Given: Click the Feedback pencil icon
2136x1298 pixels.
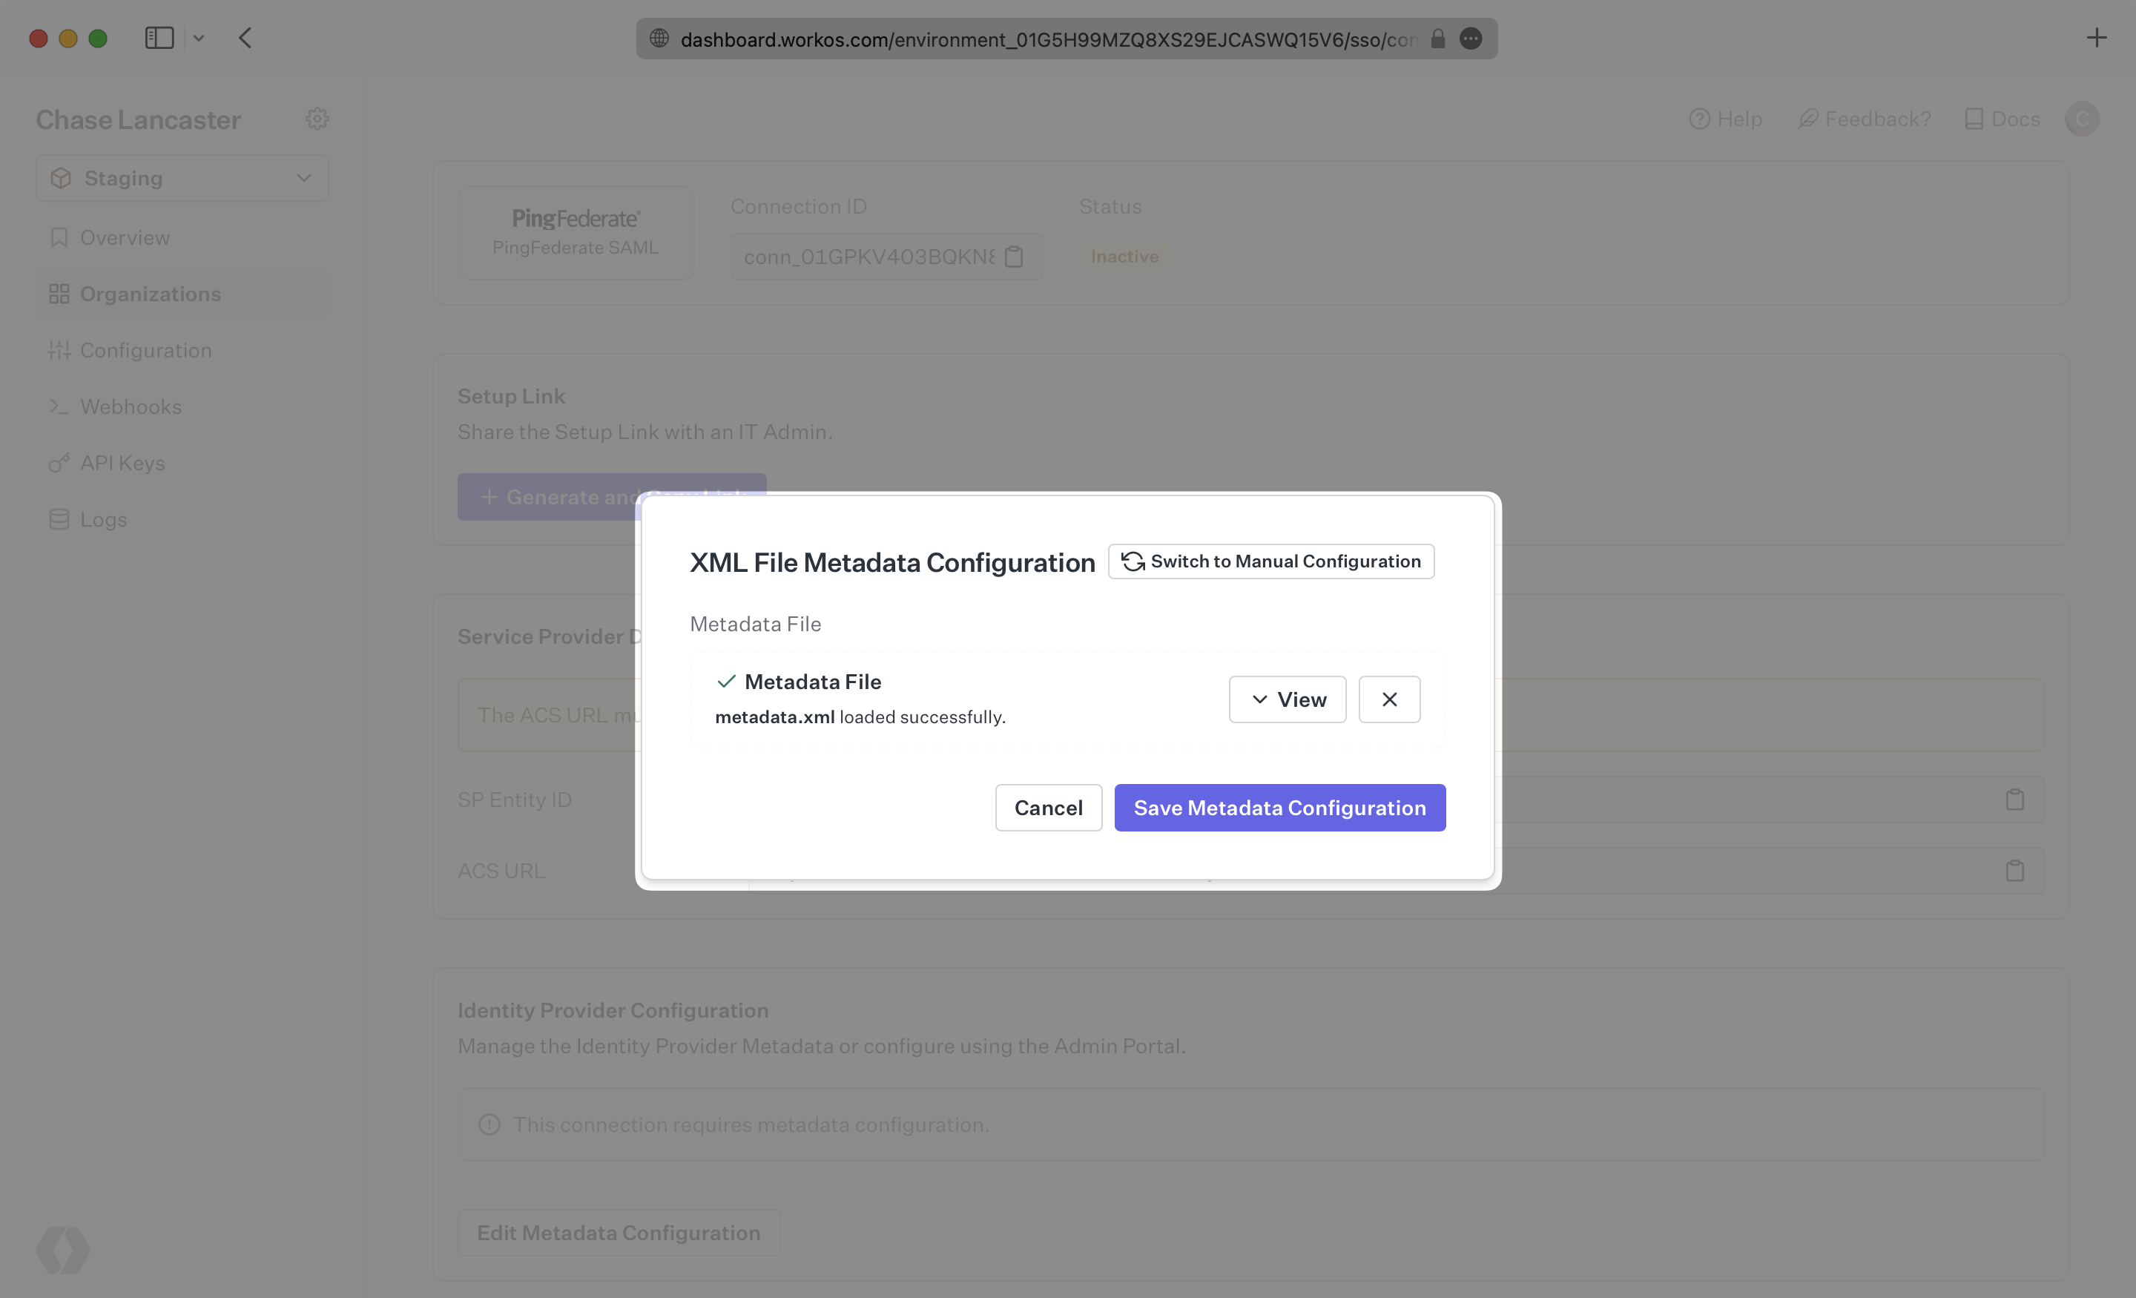Looking at the screenshot, I should point(1808,119).
